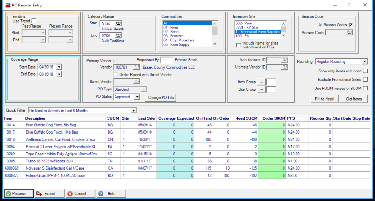Screen dimensions: 375x201
Task: Tick Show only items with need
Action: pyautogui.click(x=365, y=71)
